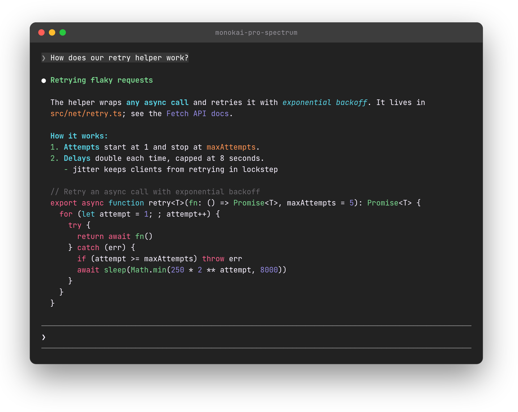Click the word "Attempts" in list item 1
Viewport: 518px width, 412px height.
coord(82,147)
